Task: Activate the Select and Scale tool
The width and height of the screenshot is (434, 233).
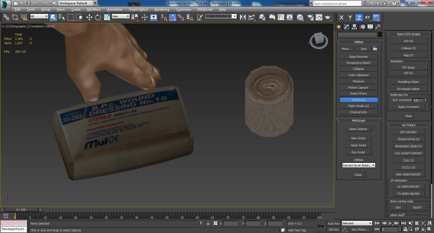Action: pyautogui.click(x=107, y=17)
